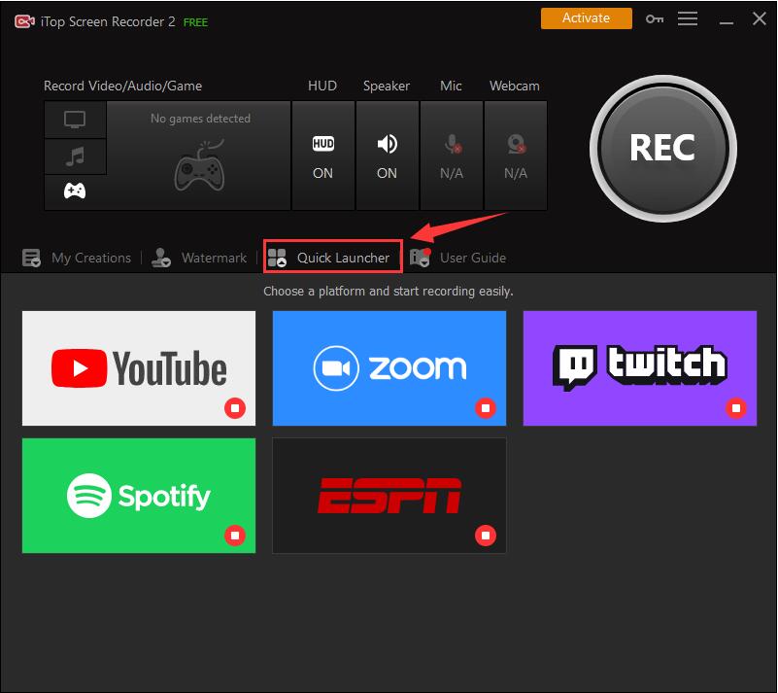
Task: Select the game recording gamepad mode
Action: point(75,191)
